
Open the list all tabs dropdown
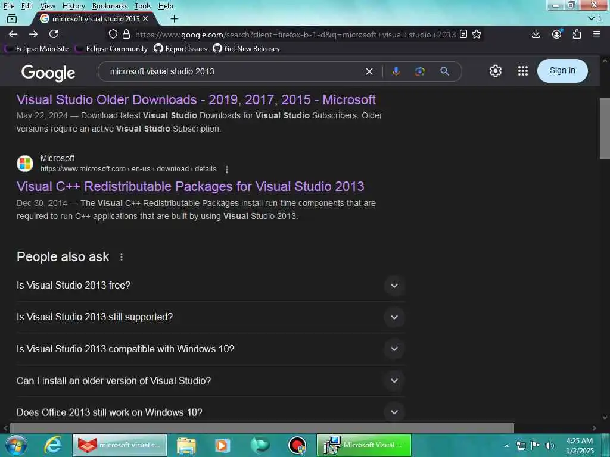click(595, 18)
